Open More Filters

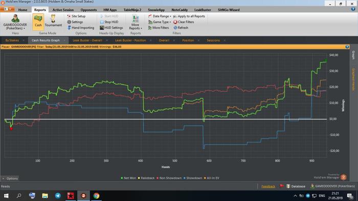159,28
